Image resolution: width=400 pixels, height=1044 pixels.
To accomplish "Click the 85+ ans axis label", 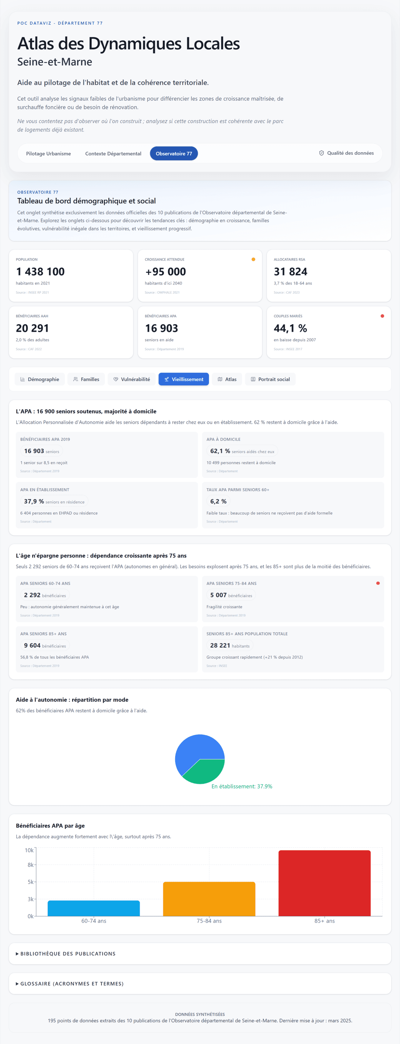I will [x=324, y=921].
